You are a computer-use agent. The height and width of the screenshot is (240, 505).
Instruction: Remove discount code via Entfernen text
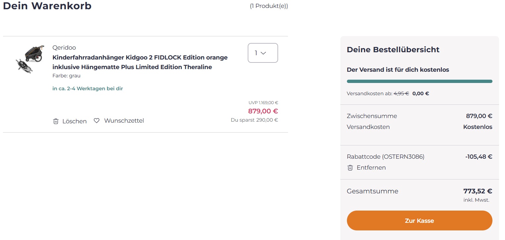[371, 168]
